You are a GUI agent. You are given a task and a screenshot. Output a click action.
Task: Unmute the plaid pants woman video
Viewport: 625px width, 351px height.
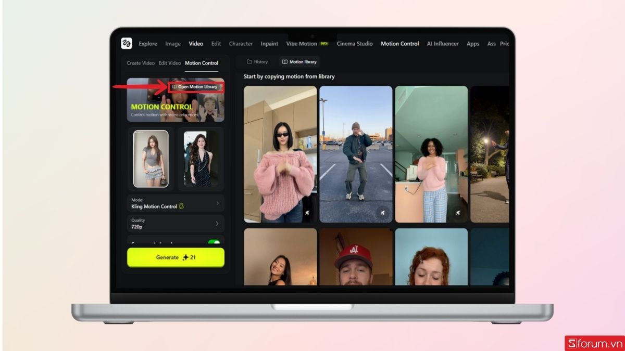(x=458, y=213)
